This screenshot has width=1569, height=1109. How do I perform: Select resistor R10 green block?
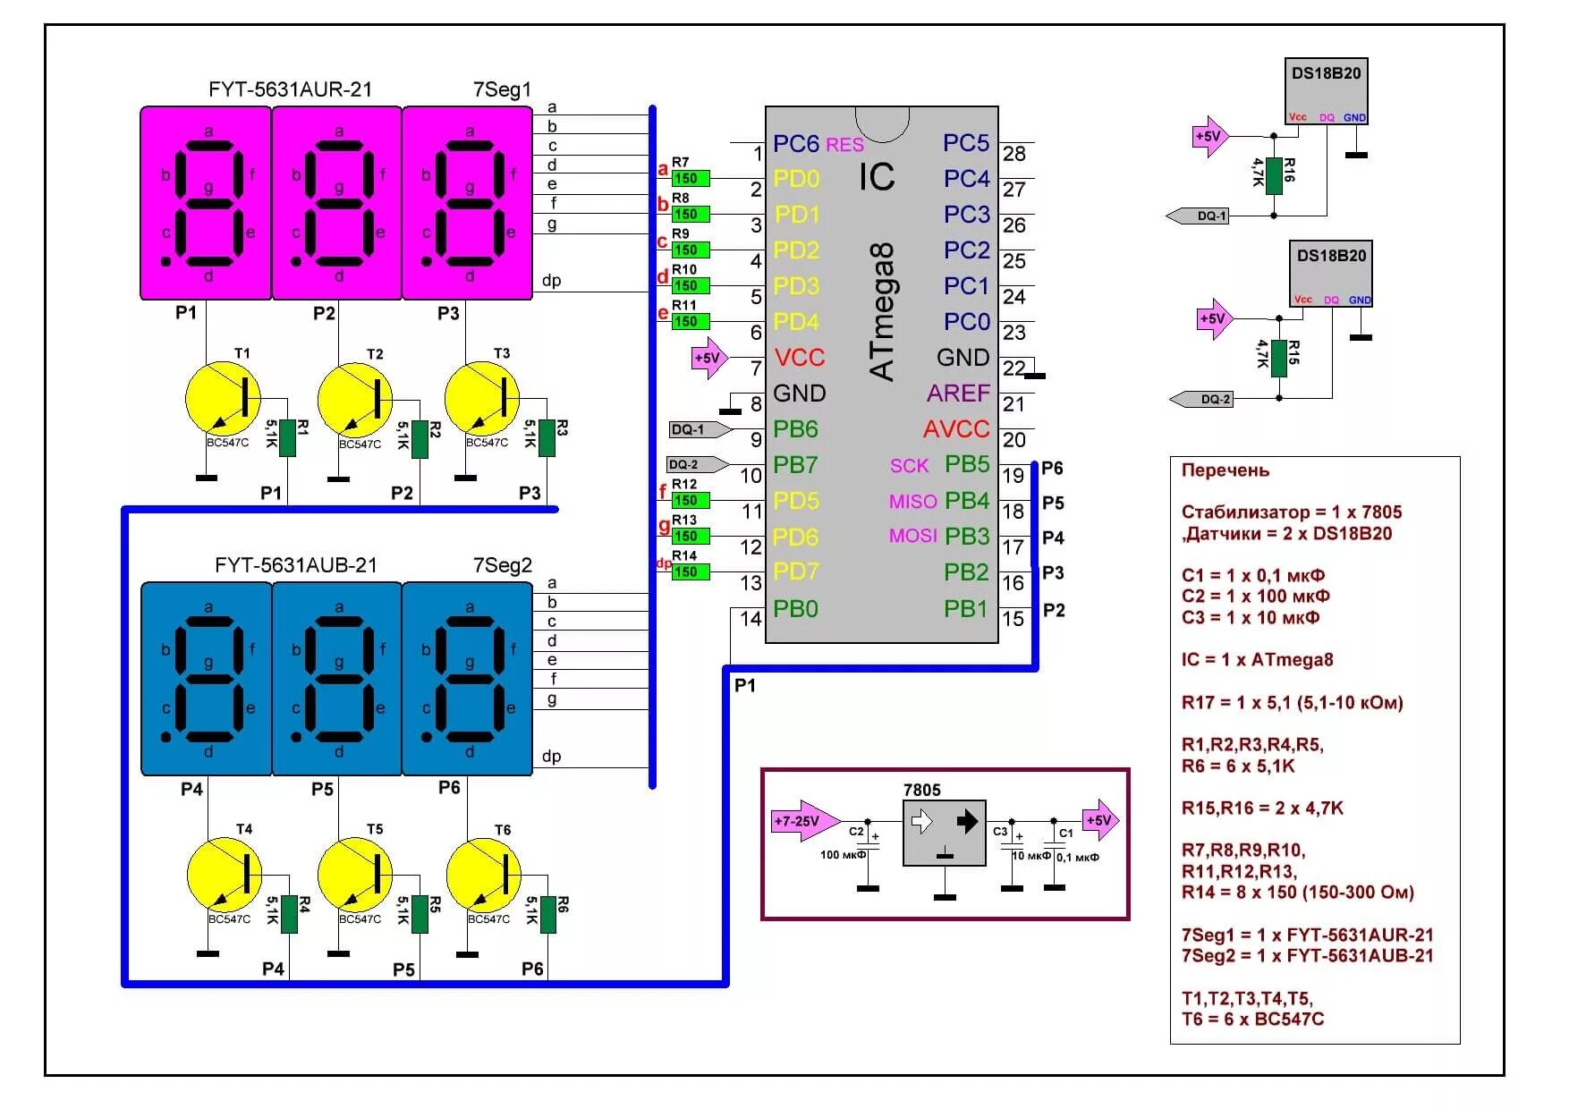[691, 285]
